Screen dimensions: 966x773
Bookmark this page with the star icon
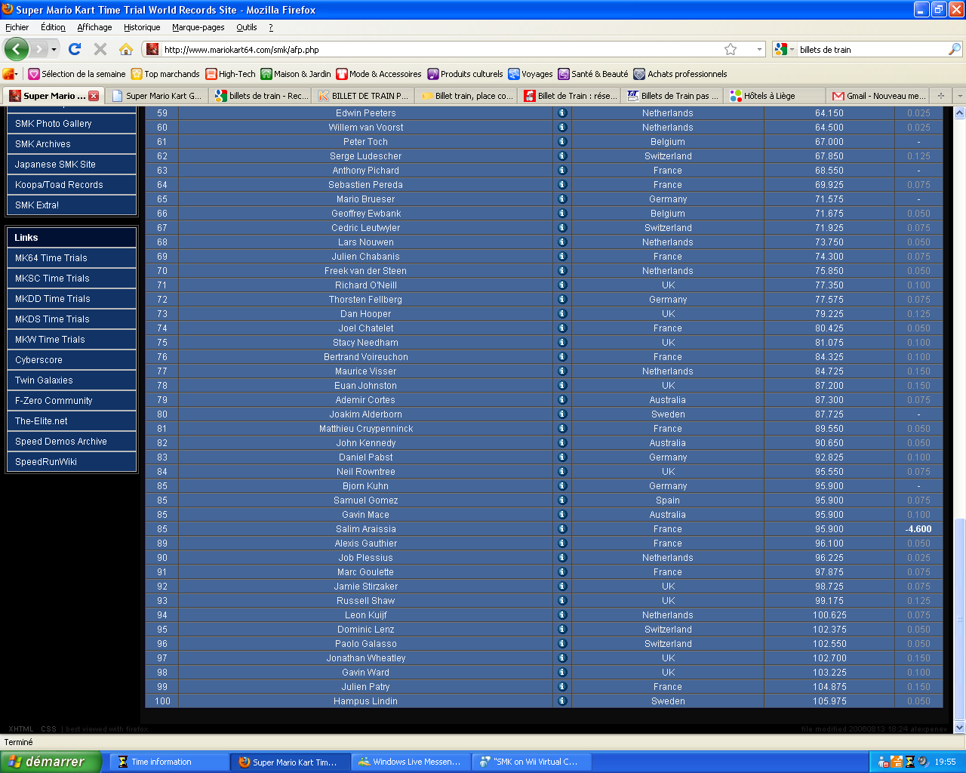point(731,49)
